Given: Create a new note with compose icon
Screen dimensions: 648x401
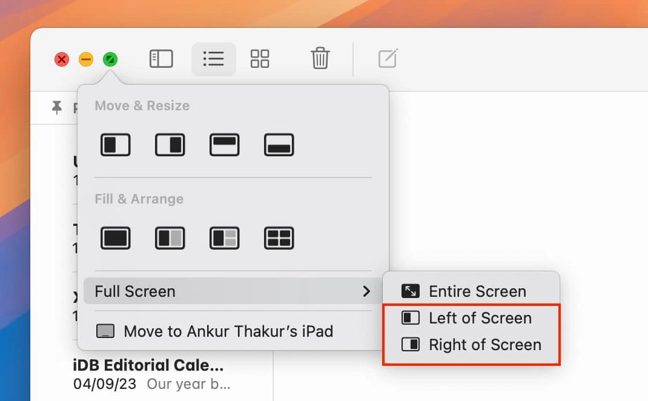Looking at the screenshot, I should [x=388, y=59].
